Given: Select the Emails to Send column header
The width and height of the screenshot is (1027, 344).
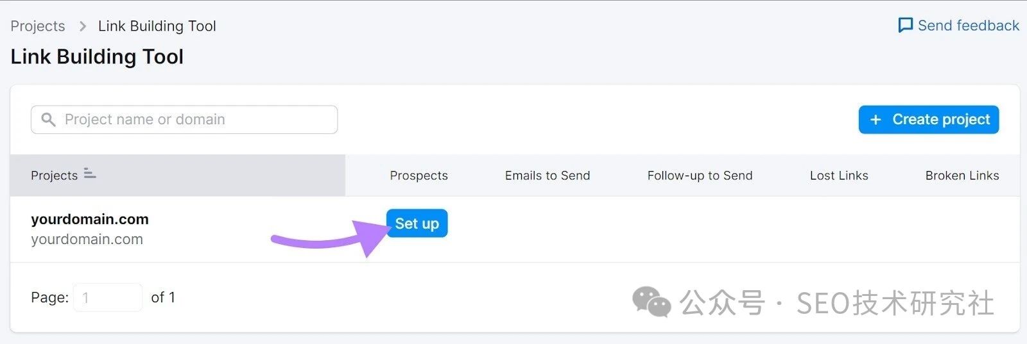Looking at the screenshot, I should [x=548, y=176].
